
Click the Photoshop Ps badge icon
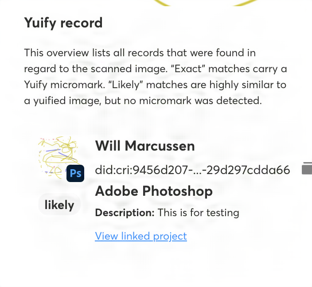tap(75, 173)
